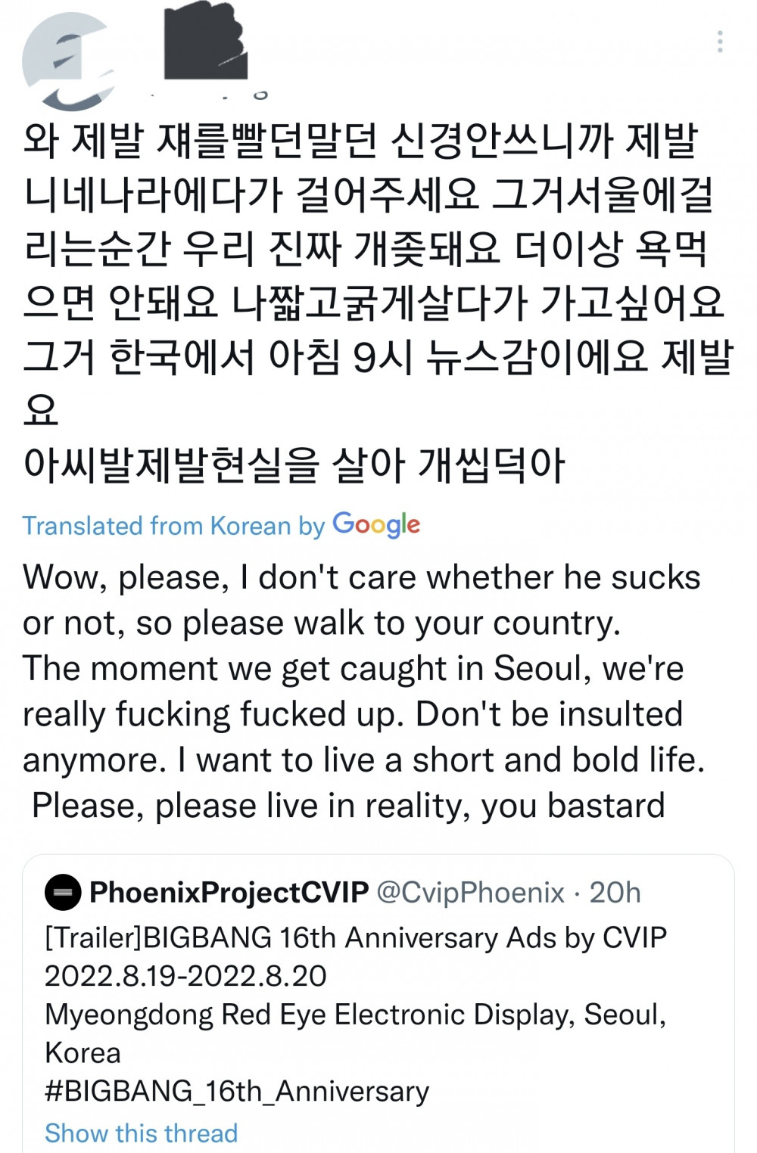Click Show this thread
The height and width of the screenshot is (1153, 757).
click(x=142, y=1133)
